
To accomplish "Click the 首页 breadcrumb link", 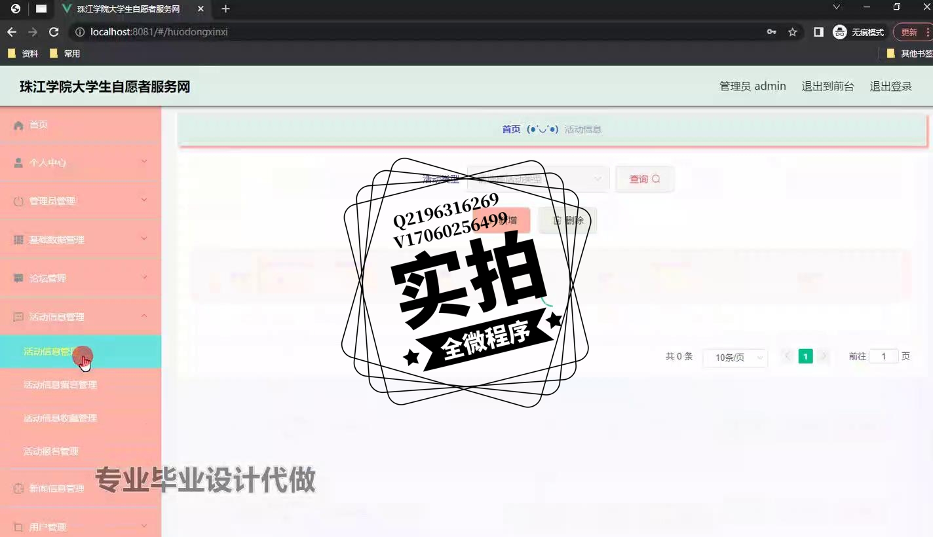I will tap(511, 130).
